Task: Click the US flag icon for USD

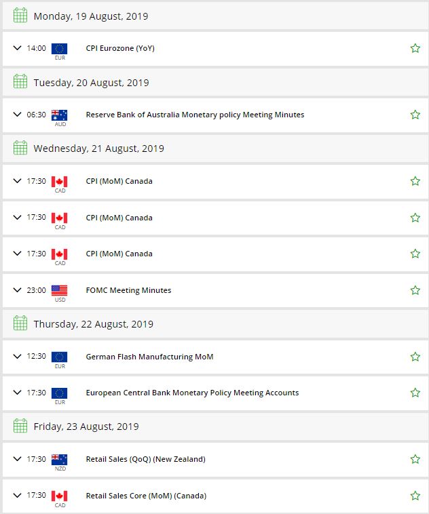Action: click(60, 290)
